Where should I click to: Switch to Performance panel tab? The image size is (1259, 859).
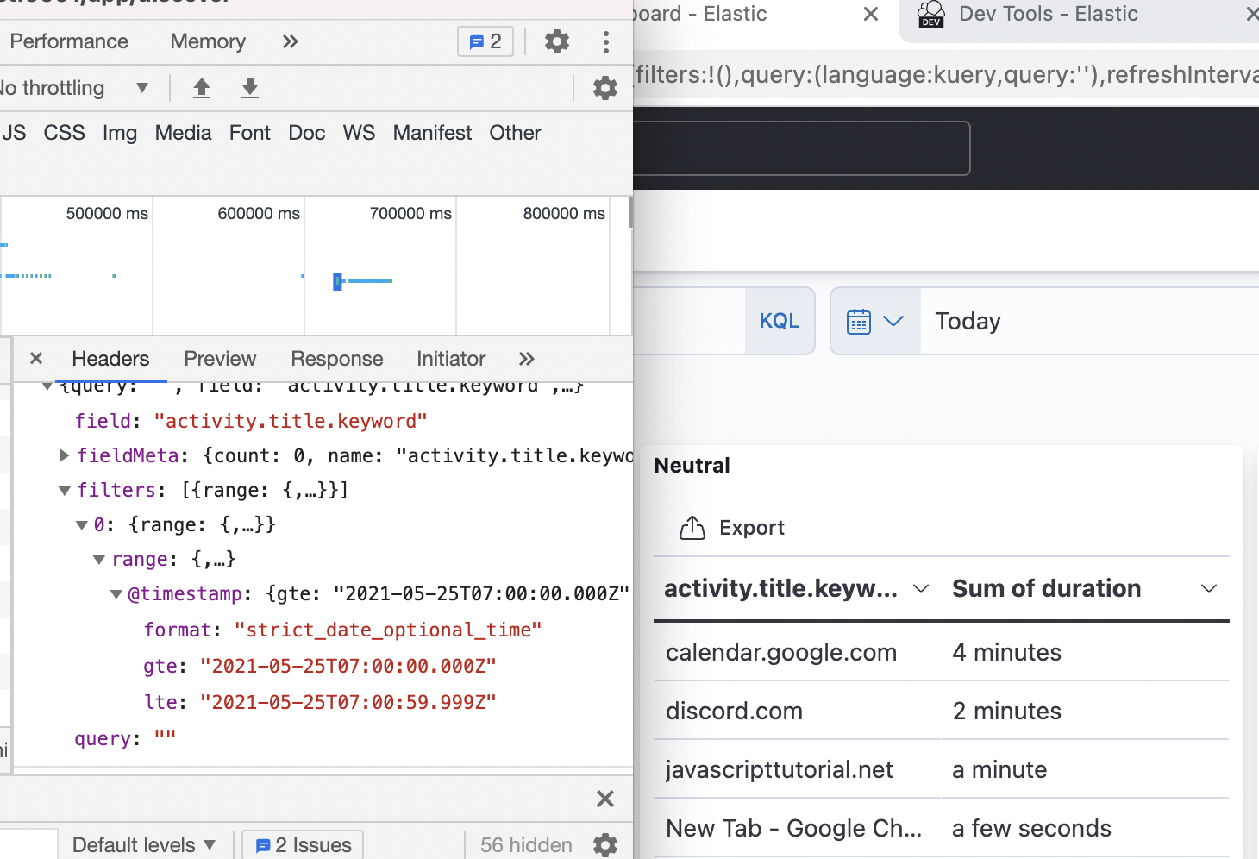click(x=69, y=41)
